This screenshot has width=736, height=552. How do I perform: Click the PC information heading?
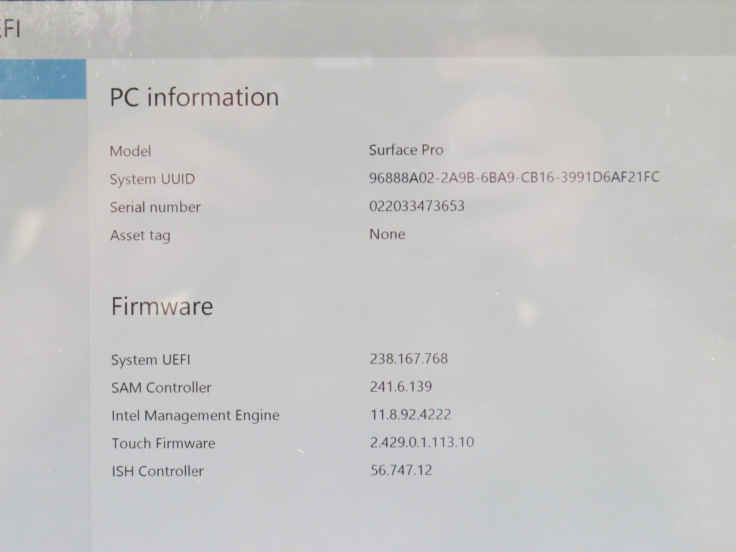pos(194,97)
